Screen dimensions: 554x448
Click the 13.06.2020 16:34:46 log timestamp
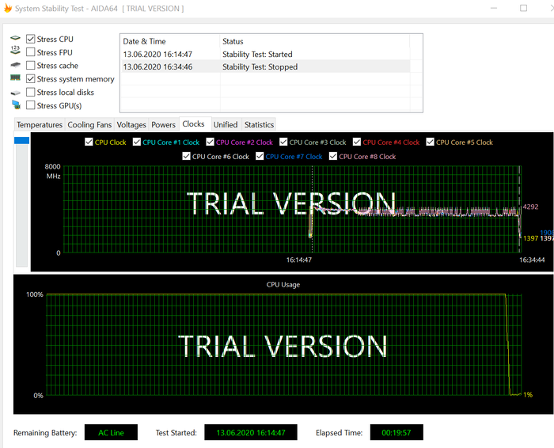pyautogui.click(x=157, y=66)
